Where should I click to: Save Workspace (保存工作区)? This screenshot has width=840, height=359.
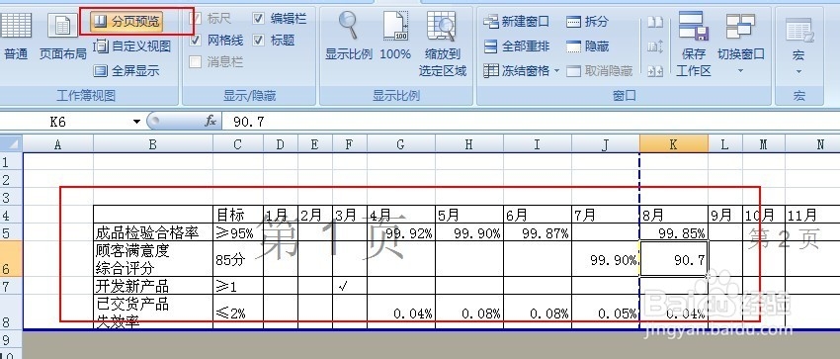tap(694, 44)
